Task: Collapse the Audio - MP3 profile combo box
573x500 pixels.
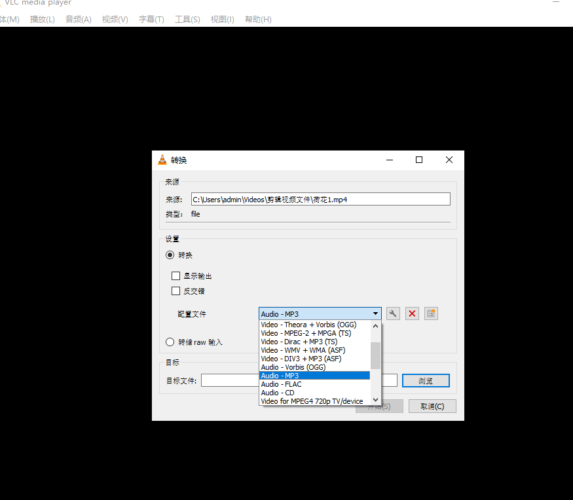Action: (x=320, y=313)
